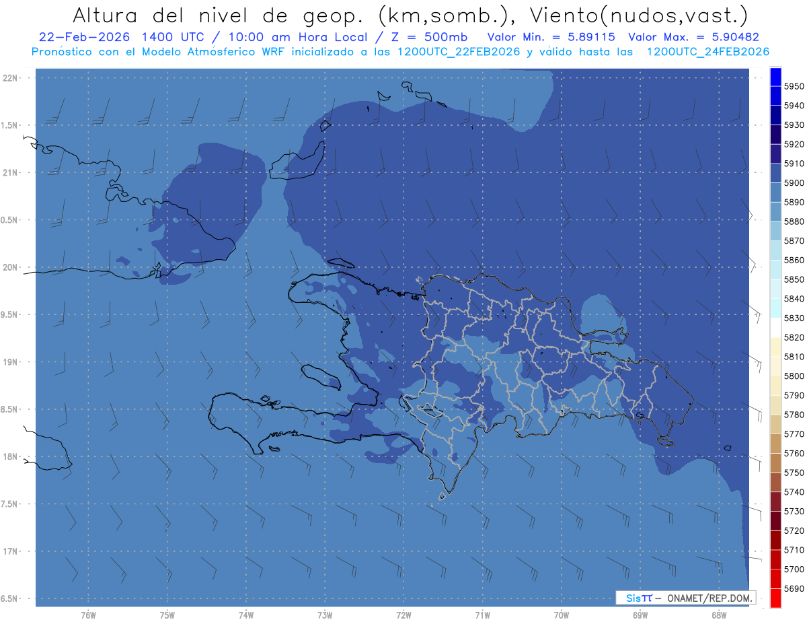Click the '5840' color bar label

point(794,299)
